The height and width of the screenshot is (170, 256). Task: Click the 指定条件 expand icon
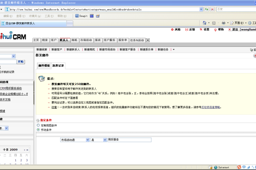pyautogui.click(x=38, y=120)
